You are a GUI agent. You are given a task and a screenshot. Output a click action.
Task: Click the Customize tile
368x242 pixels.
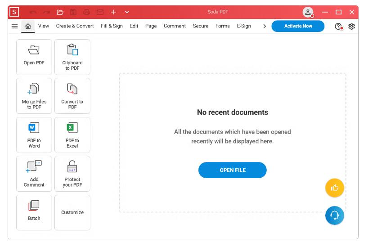72,212
